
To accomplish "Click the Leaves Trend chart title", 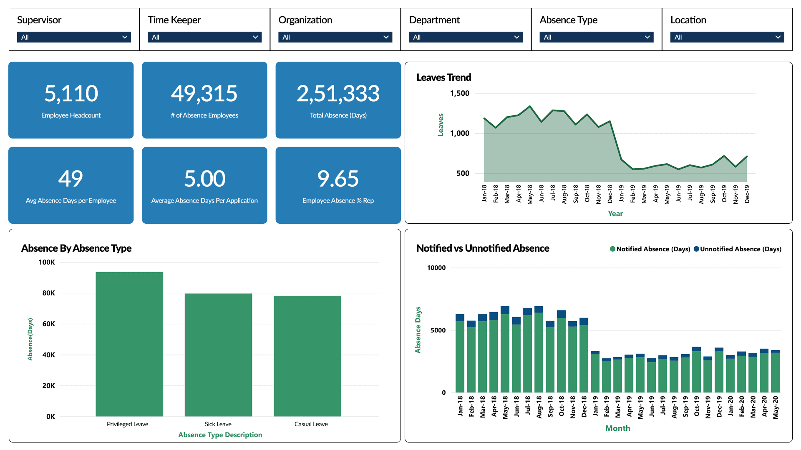I will click(443, 77).
